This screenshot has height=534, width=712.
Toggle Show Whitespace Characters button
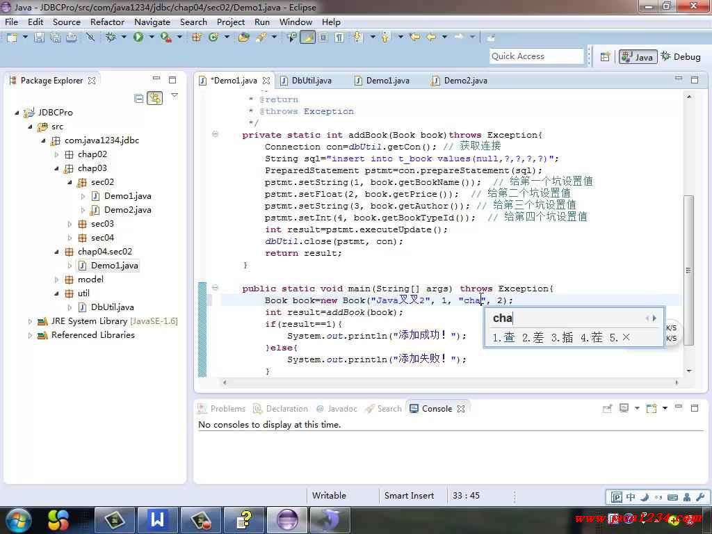click(x=339, y=38)
